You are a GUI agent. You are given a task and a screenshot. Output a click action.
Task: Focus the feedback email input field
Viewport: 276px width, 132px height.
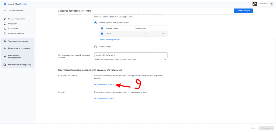(131, 55)
